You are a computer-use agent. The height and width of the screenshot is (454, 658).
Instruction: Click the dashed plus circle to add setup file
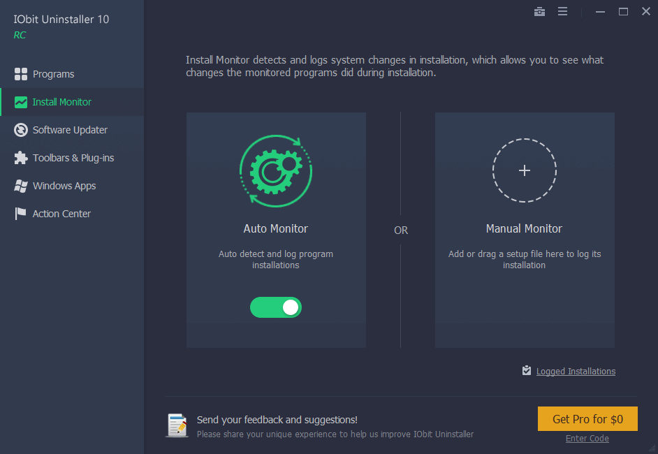pos(524,170)
